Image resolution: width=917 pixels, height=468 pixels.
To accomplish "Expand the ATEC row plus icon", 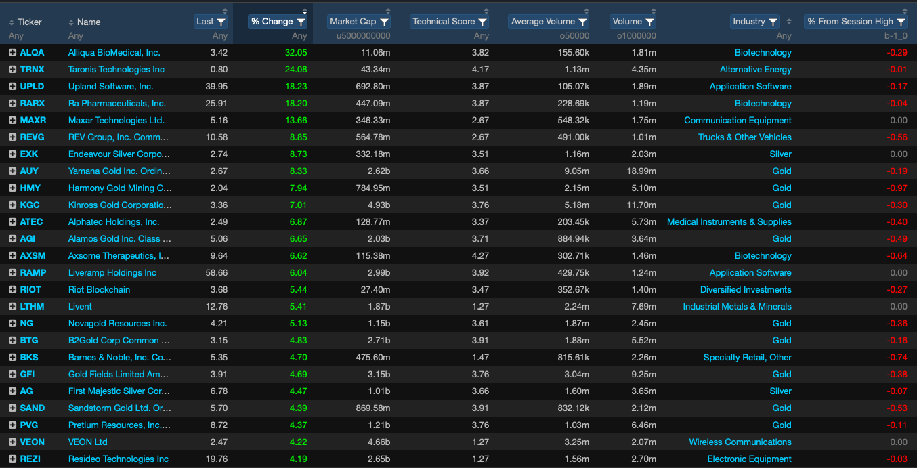I will [x=12, y=222].
